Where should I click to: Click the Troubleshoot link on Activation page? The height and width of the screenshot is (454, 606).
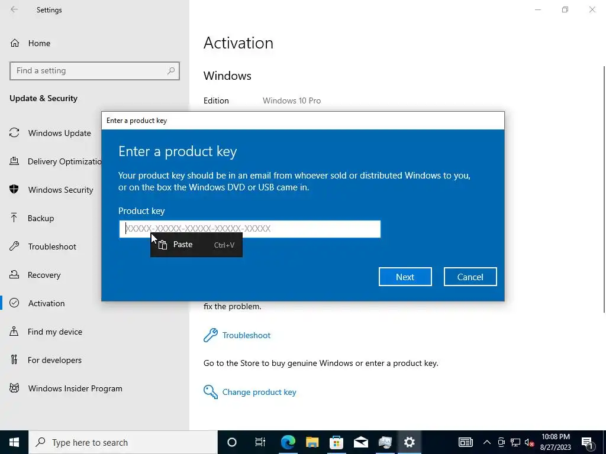(246, 336)
